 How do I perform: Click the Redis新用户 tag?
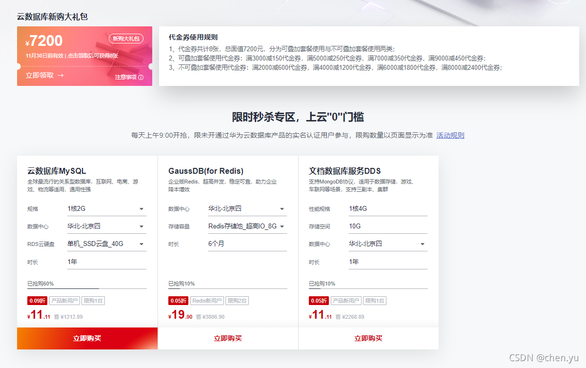pos(207,301)
